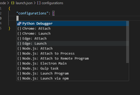This screenshot has height=95, width=140.
Task: Click the Python Debugger module icon
Action: (x=19, y=24)
